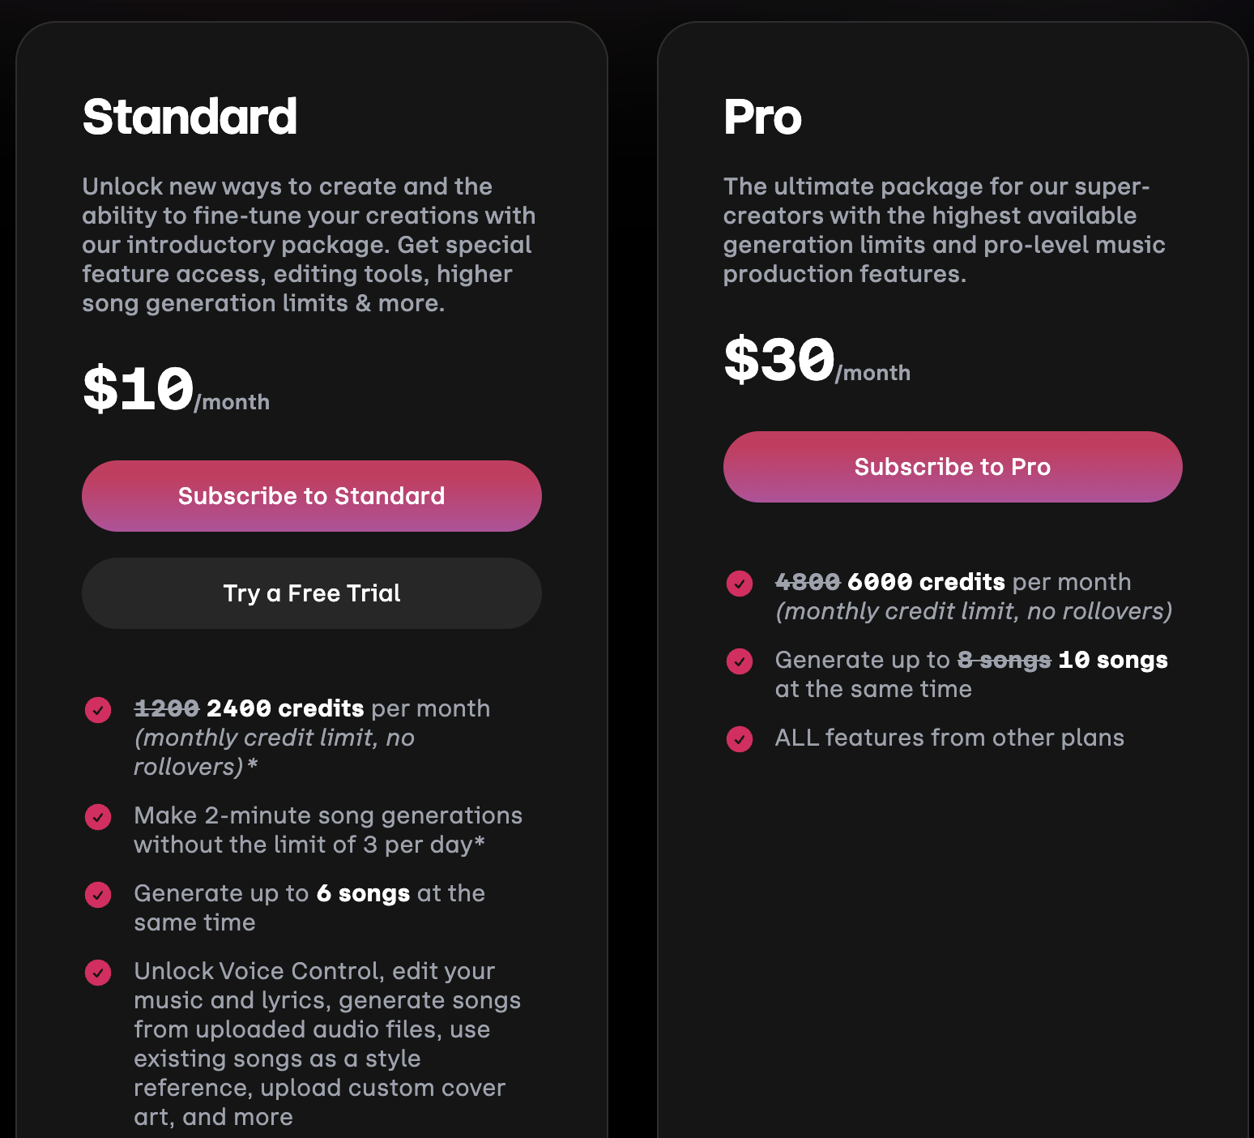Click the crossed-out 1200 credits text
This screenshot has width=1254, height=1138.
click(x=166, y=708)
